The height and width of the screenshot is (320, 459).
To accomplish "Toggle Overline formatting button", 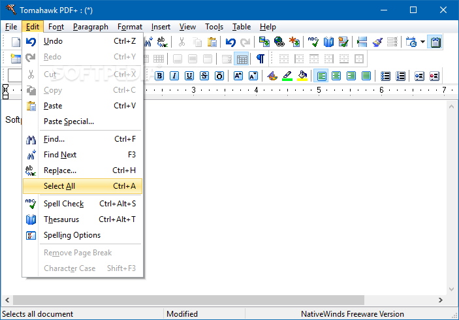I will coord(219,76).
